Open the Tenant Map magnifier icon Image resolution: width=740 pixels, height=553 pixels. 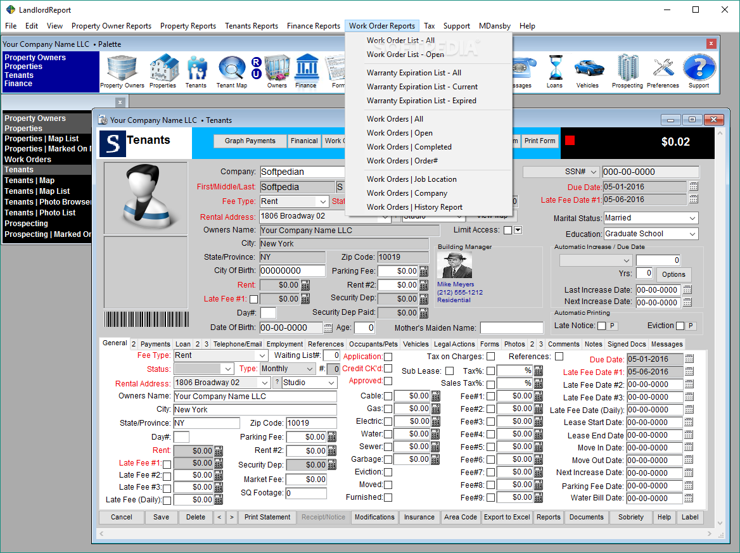tap(232, 71)
